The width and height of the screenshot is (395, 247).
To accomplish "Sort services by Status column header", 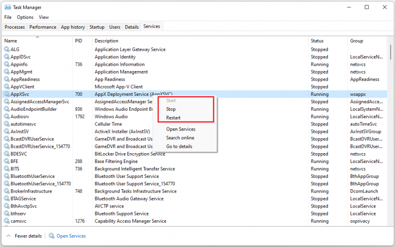I will (328, 41).
